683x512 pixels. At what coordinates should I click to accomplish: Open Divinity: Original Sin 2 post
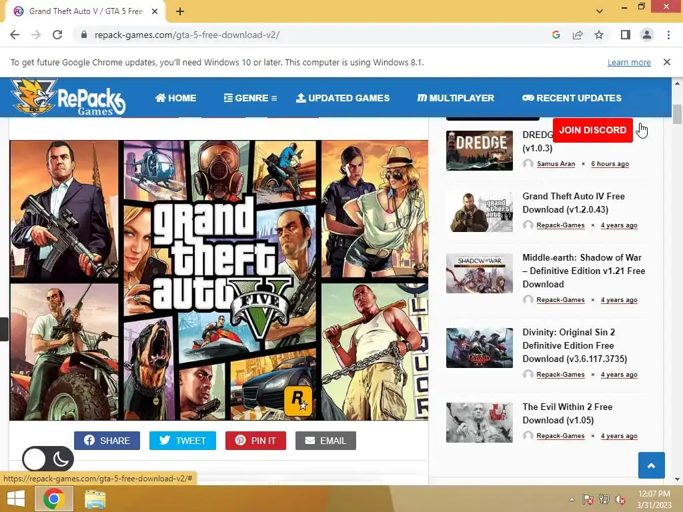(574, 345)
